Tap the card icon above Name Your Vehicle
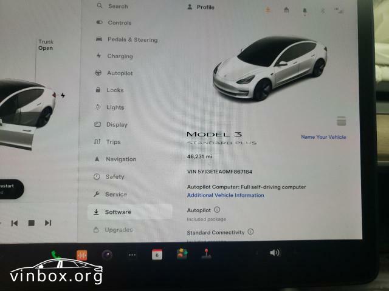This screenshot has width=389, height=291. tap(342, 121)
